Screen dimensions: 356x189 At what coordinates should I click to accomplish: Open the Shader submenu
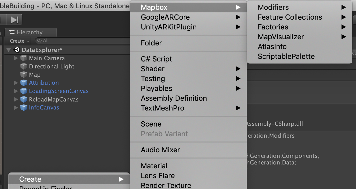tap(152, 69)
